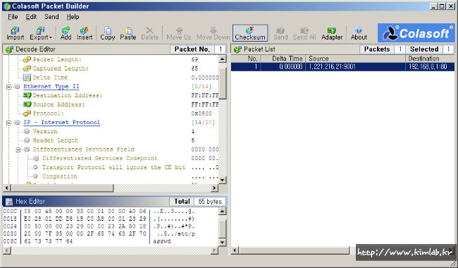
Task: Select the Destination Address field
Action: 68,96
